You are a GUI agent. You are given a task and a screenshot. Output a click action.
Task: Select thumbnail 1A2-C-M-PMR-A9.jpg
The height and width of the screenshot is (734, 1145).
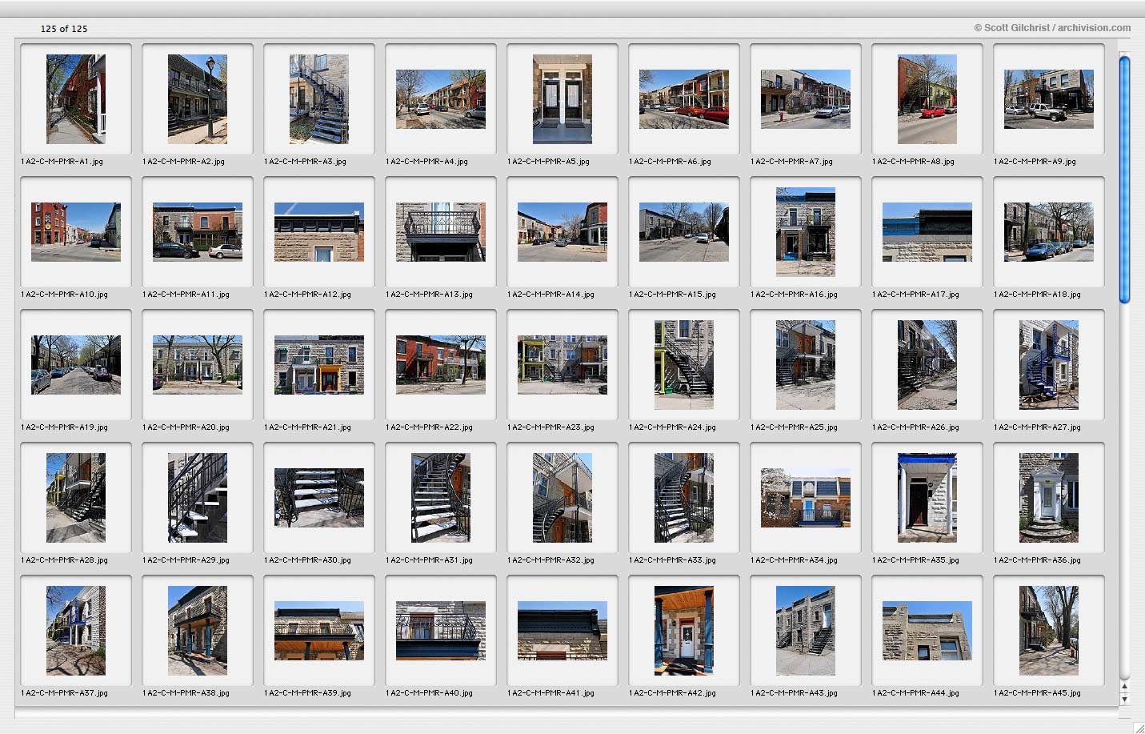(x=1049, y=99)
